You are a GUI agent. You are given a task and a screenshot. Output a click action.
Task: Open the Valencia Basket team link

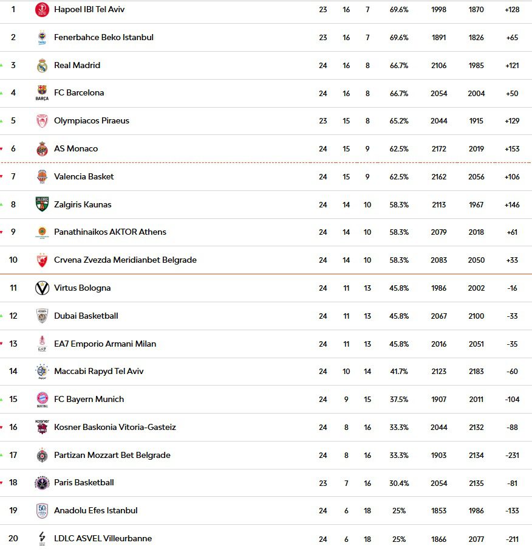tap(84, 176)
